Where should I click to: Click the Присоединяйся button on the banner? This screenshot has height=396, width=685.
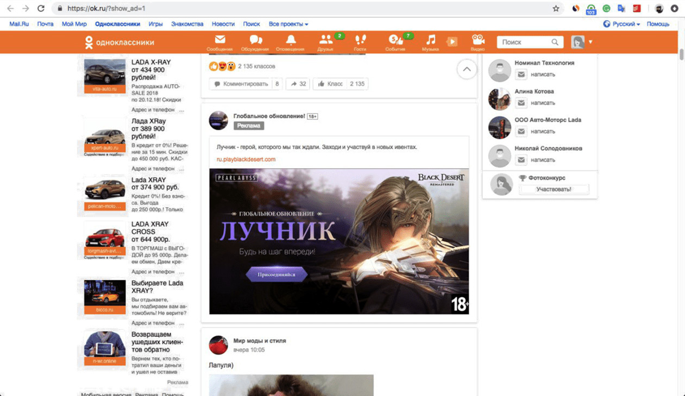[x=276, y=274]
